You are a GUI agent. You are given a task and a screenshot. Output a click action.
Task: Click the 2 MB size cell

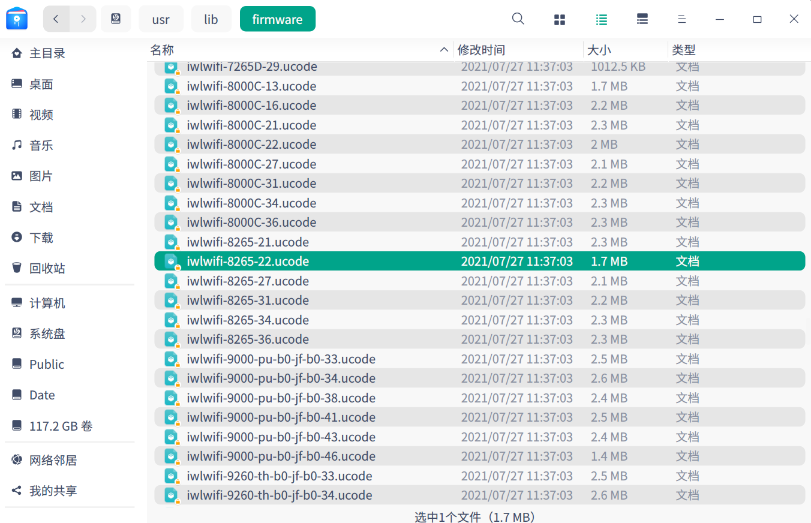604,145
